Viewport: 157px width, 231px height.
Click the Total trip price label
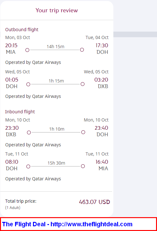21,201
